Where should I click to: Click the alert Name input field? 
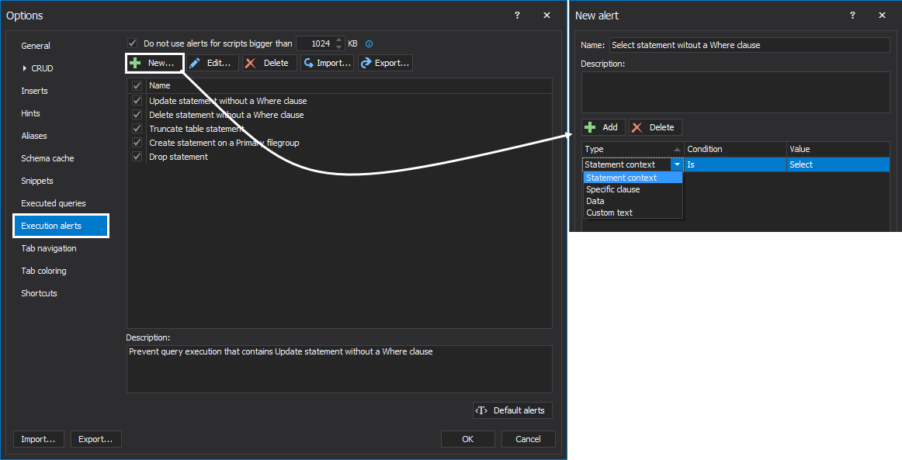(x=748, y=44)
